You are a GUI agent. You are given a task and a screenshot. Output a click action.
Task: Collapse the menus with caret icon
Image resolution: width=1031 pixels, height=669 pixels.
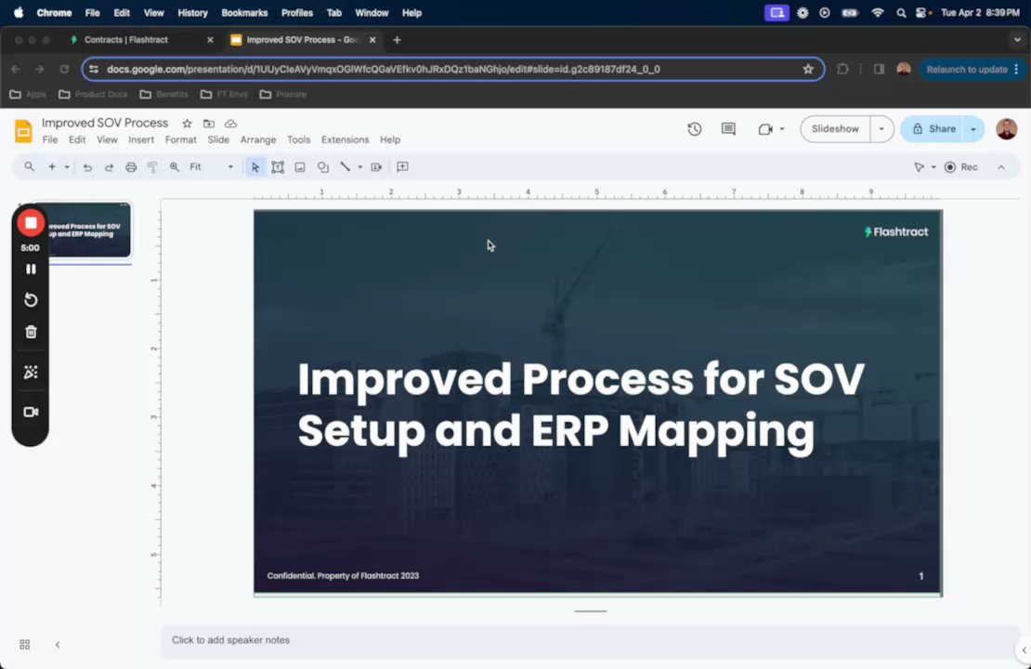pos(1000,167)
